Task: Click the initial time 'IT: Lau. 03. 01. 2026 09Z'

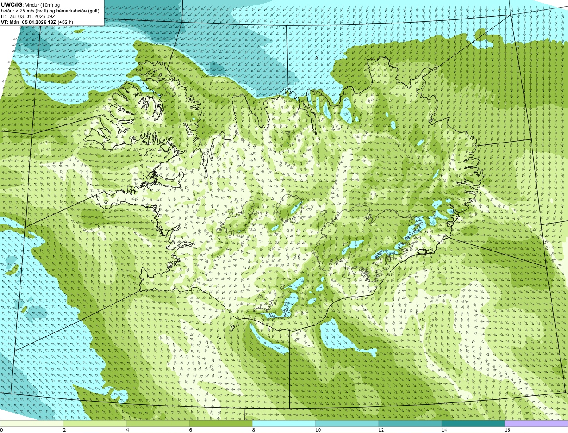Action: coord(28,16)
